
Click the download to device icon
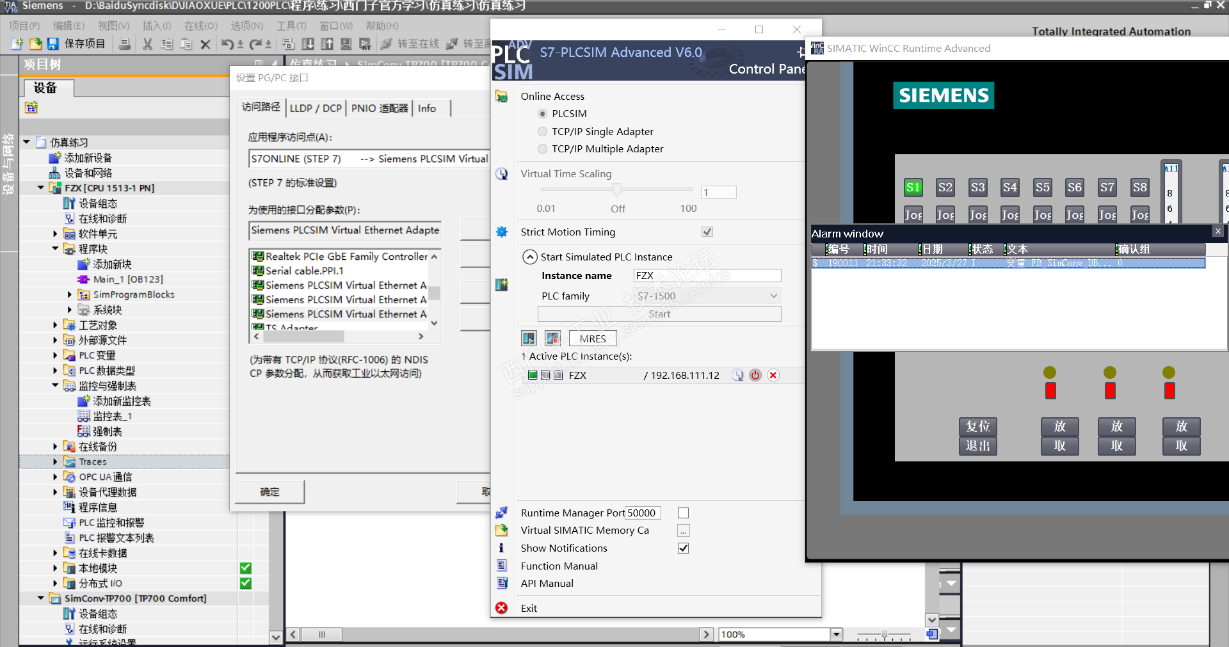tap(308, 44)
